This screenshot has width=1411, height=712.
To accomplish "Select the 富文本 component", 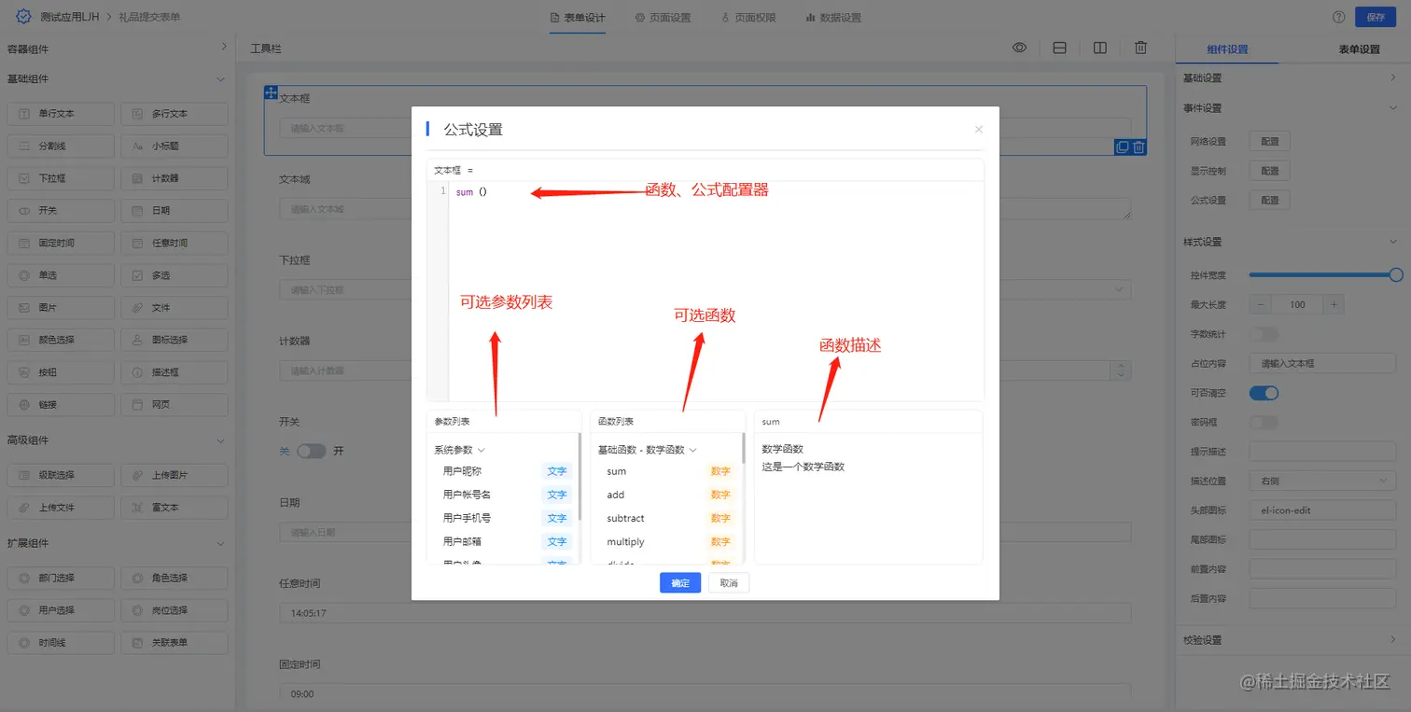I will click(x=175, y=508).
